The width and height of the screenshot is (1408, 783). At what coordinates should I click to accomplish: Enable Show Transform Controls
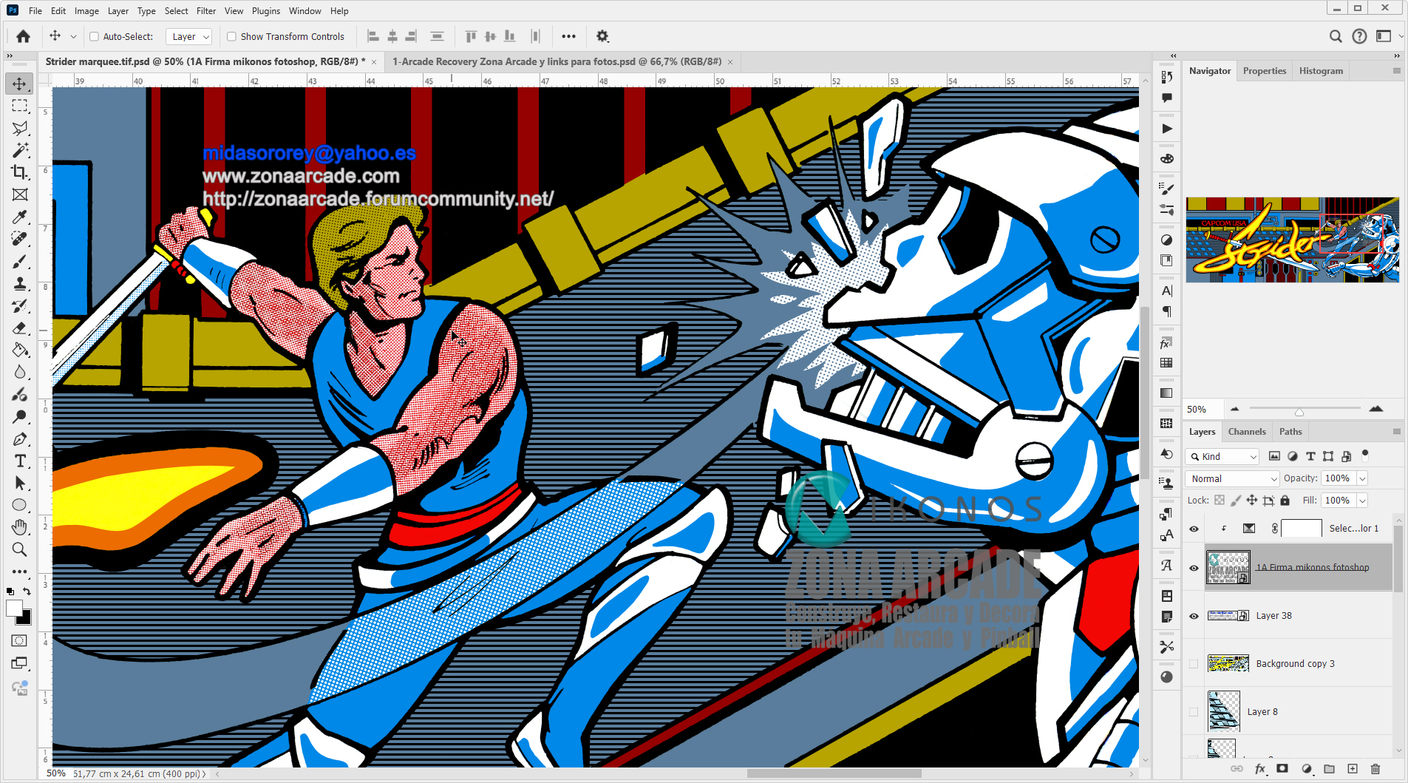231,35
